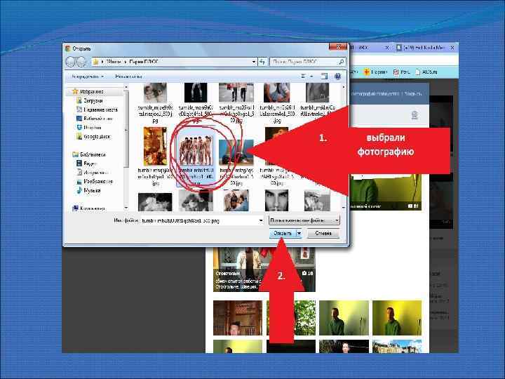Viewport: 505px width, 379px height.
Task: Select first-row street scene thumbnail
Action: click(x=236, y=93)
